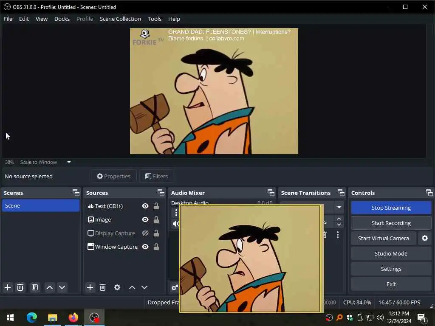Open Settings from Controls panel
Viewport: 435px width, 326px height.
pos(391,269)
